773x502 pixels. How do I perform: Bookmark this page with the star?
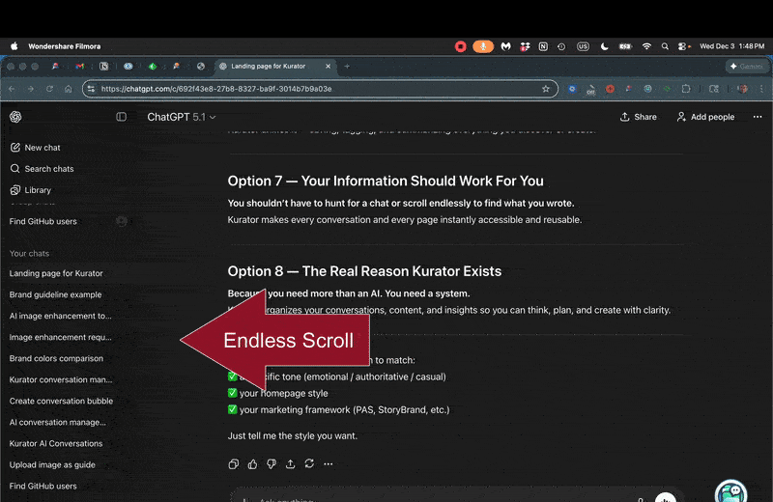click(x=545, y=89)
